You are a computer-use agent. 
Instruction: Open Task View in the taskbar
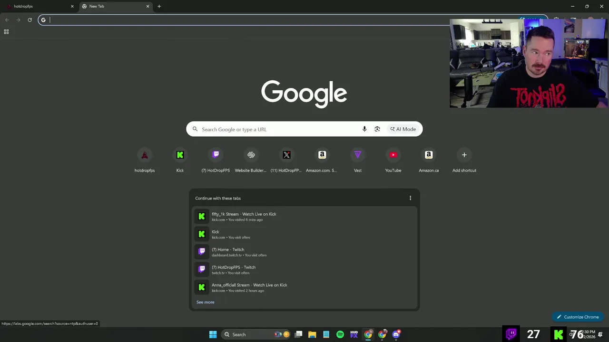298,334
